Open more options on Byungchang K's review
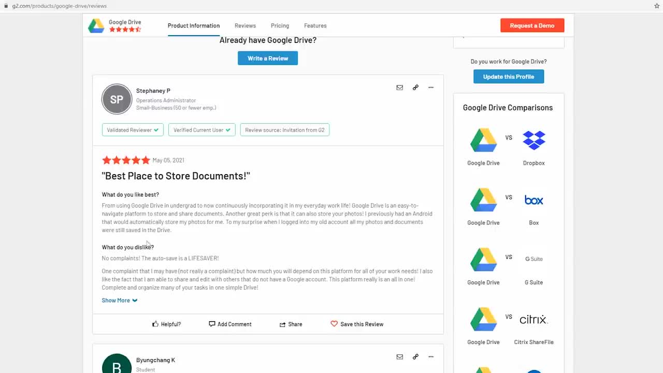Screen dimensions: 663x373 pos(431,357)
